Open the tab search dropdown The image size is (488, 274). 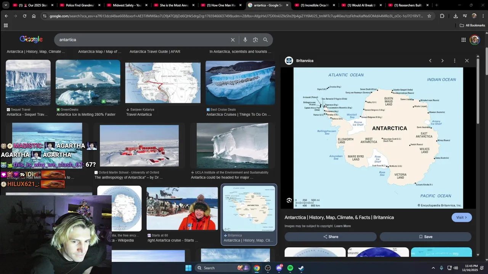[6, 5]
